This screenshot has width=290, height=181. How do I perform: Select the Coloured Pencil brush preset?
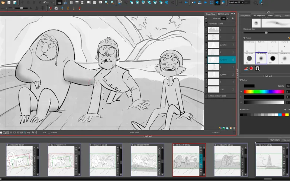249,46
